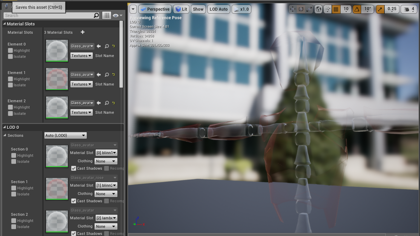Toggle surface snapping icon
The image size is (420, 236).
(x=327, y=9)
